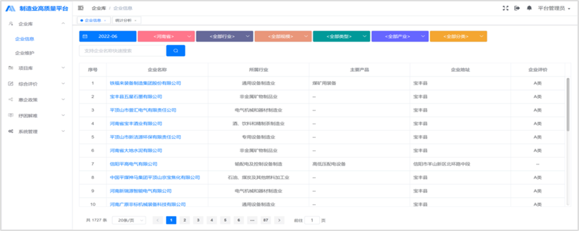Click the 系统管理 gears icon

[x=10, y=131]
